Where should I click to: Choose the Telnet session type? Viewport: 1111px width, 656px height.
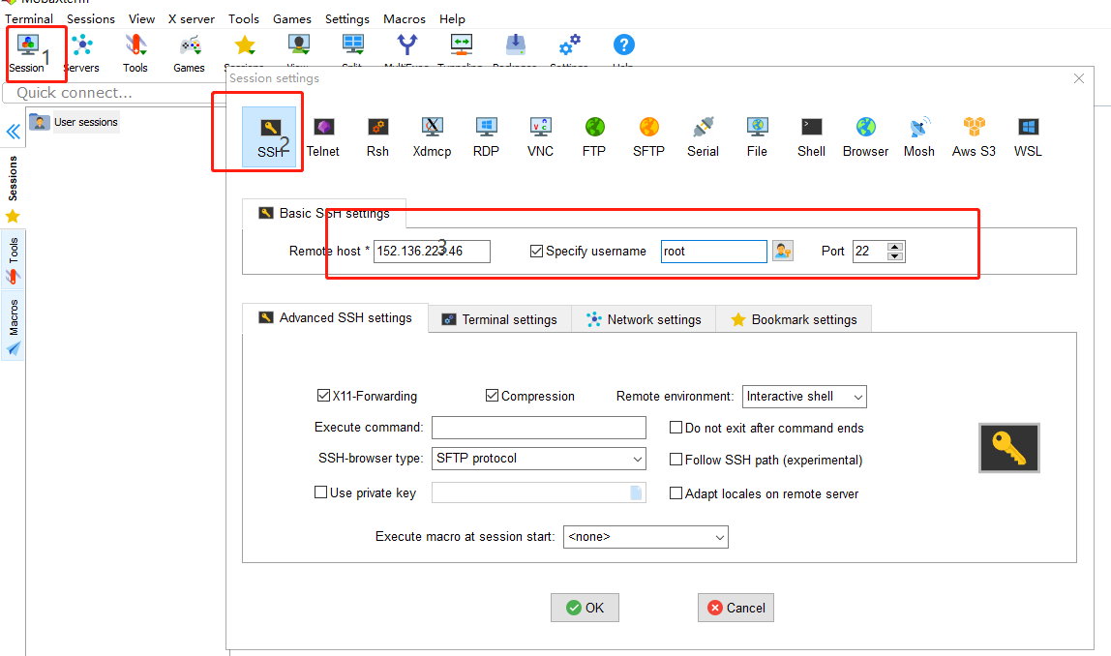tap(323, 137)
